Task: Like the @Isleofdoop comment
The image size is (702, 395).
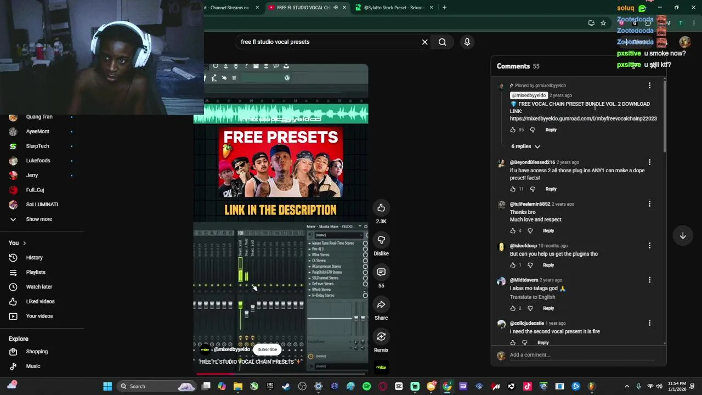Action: pyautogui.click(x=513, y=265)
